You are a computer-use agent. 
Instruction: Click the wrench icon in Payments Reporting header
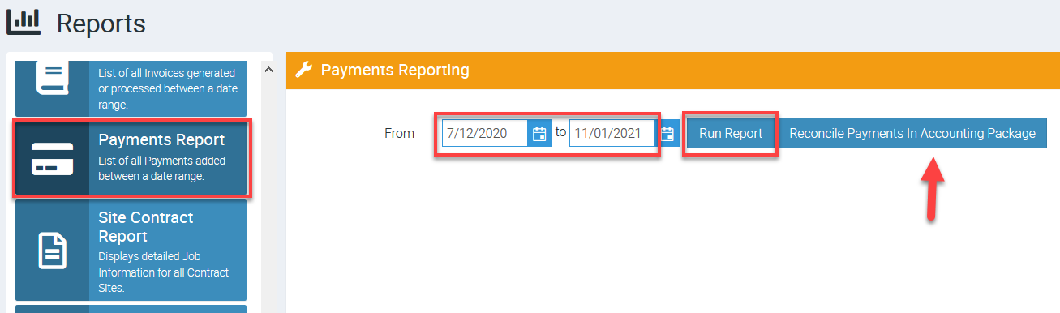tap(303, 70)
